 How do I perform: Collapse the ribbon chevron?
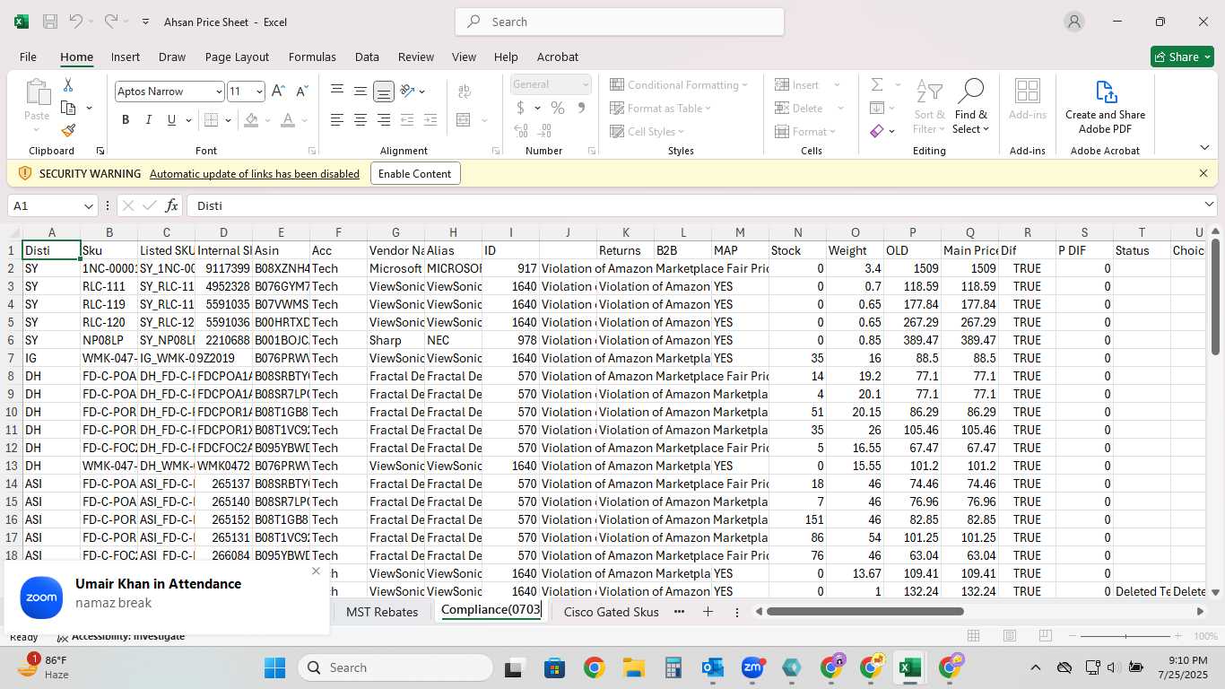point(1204,148)
